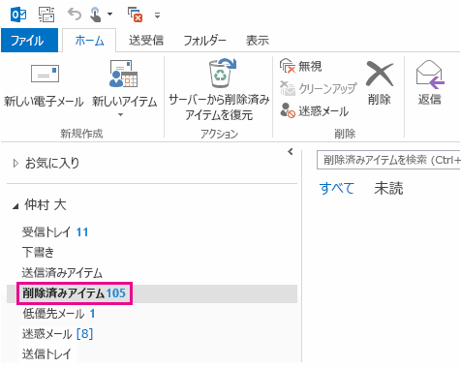Open the 迷惑メール junk menu

point(315,111)
